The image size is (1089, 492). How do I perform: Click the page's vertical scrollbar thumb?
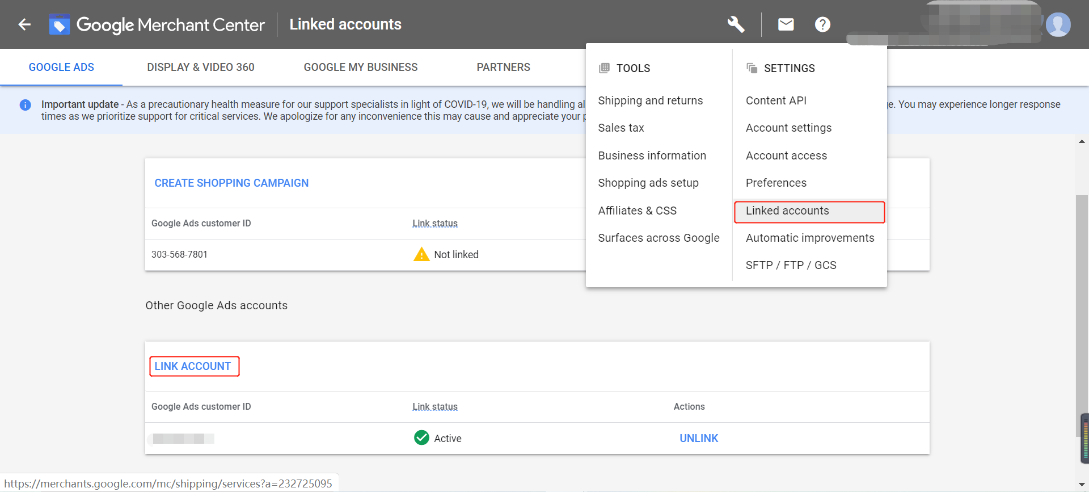(x=1082, y=315)
